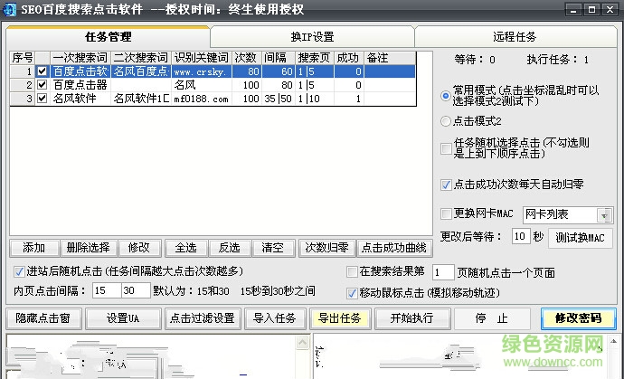Click the 清空 button
Screen dimensions: 624x379
(x=273, y=248)
